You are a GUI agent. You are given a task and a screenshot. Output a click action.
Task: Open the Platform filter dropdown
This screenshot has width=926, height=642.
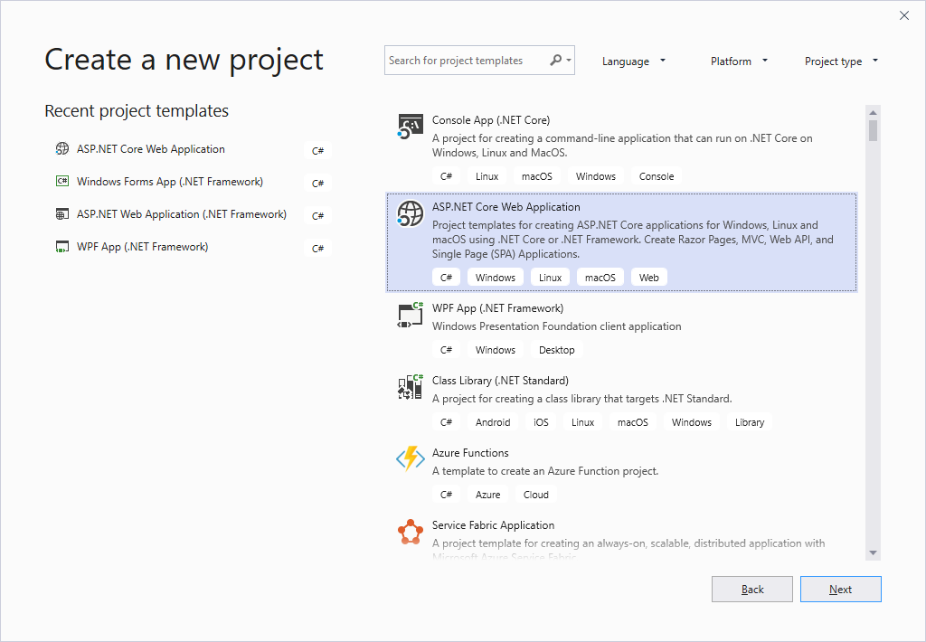[739, 61]
